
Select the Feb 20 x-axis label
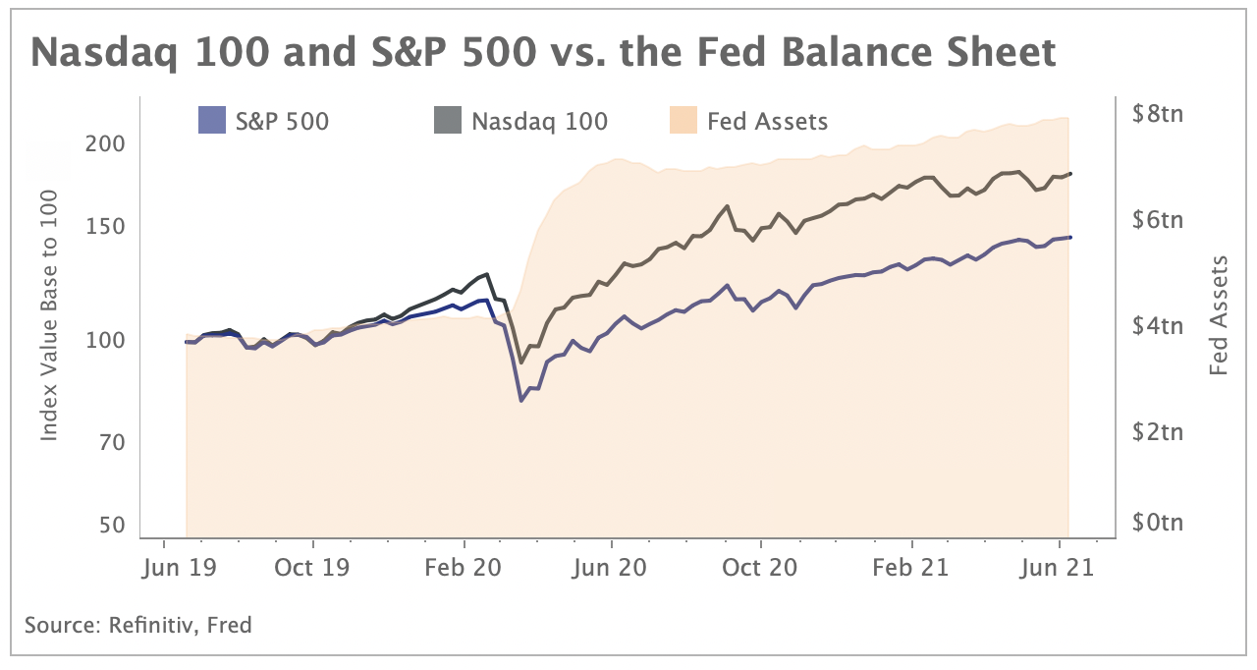463,568
